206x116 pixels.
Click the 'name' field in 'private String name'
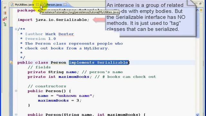[71, 72]
